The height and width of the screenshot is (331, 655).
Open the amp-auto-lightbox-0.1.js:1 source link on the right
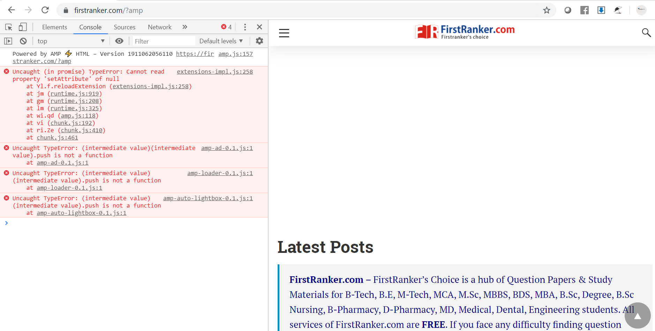click(208, 198)
